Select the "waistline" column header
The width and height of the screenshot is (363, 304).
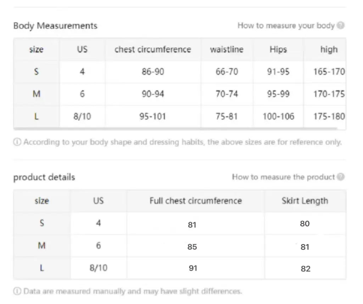tap(227, 49)
